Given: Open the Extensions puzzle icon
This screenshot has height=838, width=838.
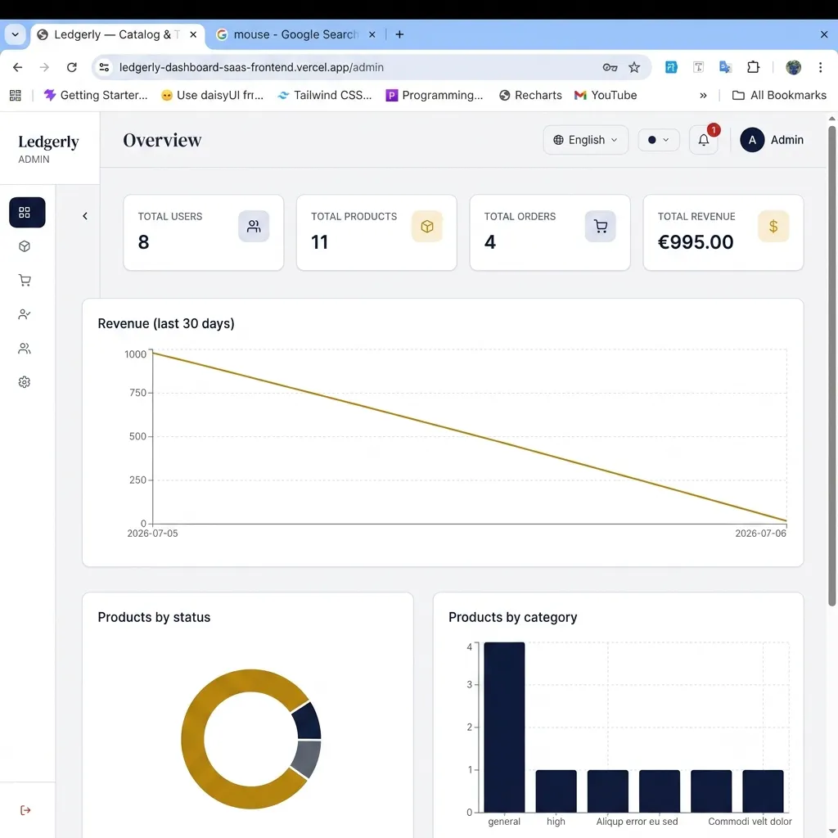Looking at the screenshot, I should [x=753, y=67].
